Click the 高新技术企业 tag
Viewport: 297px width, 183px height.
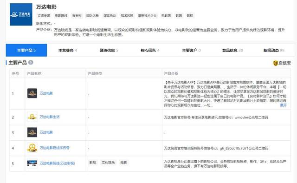(148, 15)
